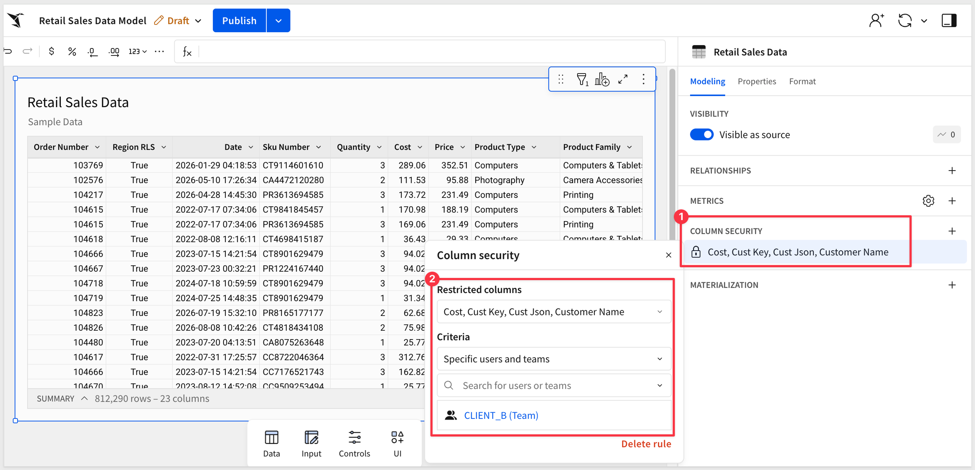Add materialization with plus icon

click(952, 285)
